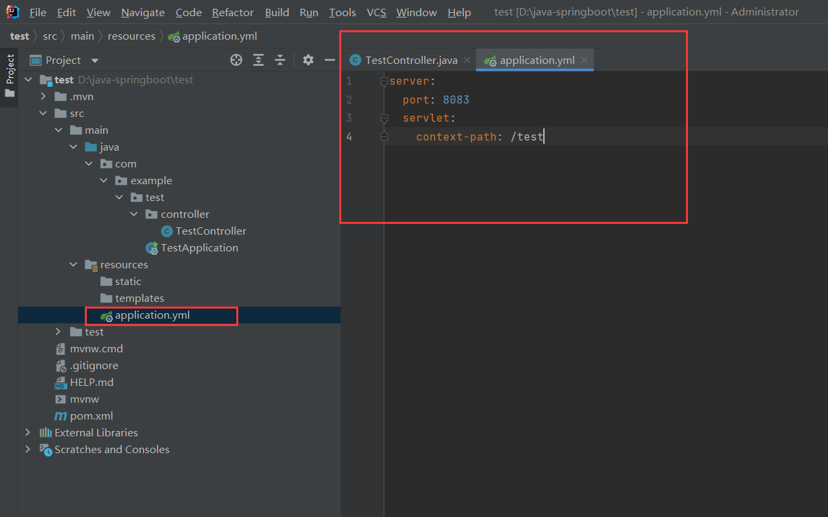Click the 'main' breadcrumb
The width and height of the screenshot is (828, 517).
pyautogui.click(x=82, y=36)
